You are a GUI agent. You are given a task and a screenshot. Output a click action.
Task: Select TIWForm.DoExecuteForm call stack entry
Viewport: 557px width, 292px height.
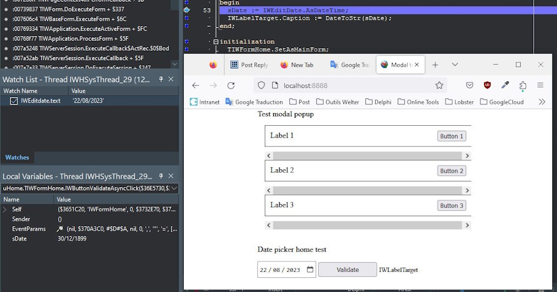pyautogui.click(x=68, y=9)
